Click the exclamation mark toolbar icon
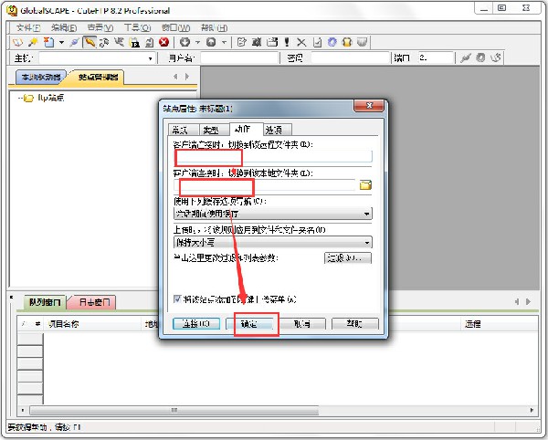The image size is (548, 440). (x=286, y=42)
